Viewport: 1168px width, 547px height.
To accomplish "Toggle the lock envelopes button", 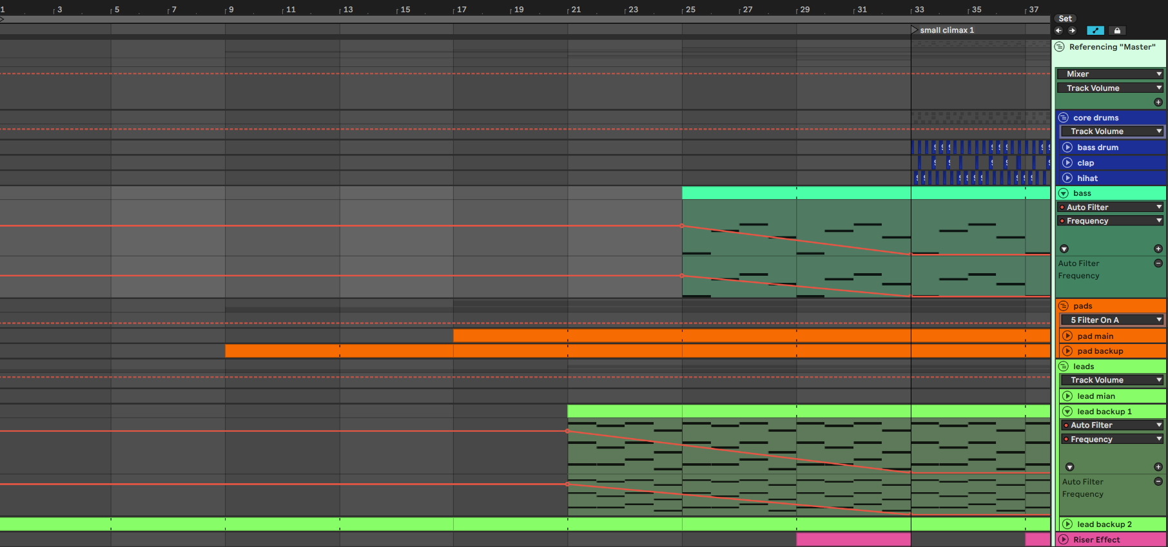I will click(x=1117, y=31).
